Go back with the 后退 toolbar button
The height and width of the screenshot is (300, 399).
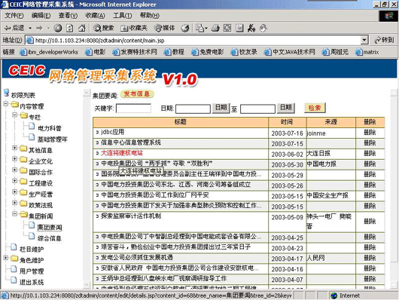pos(14,28)
